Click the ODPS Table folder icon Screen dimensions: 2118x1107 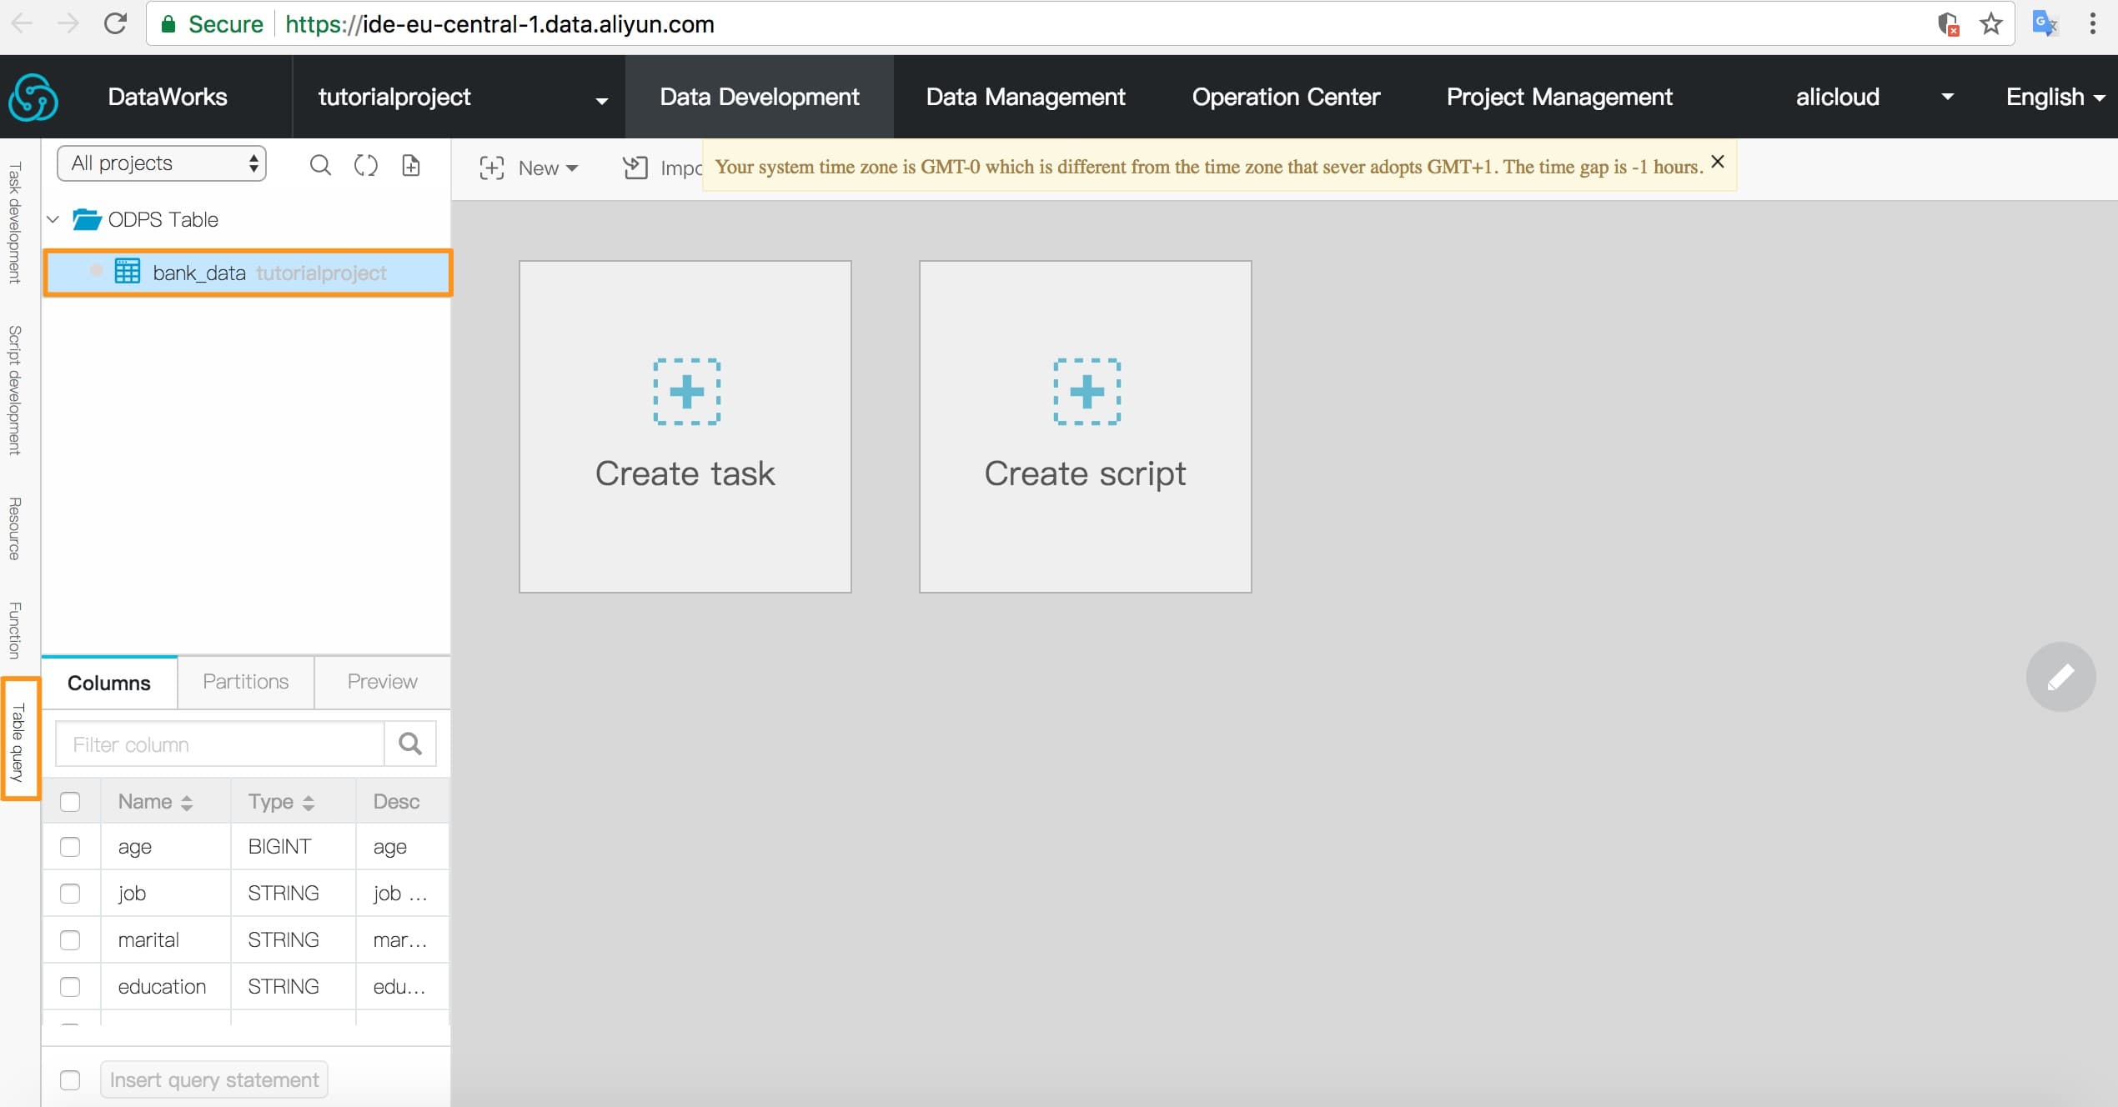87,219
